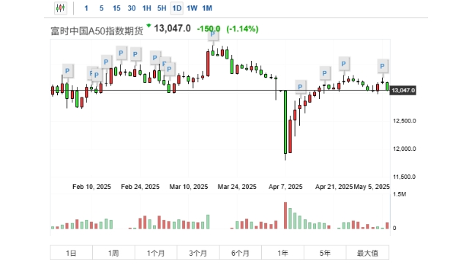Click the 富时中国A50指数期货 title
This screenshot has height=266, width=472.
point(97,31)
